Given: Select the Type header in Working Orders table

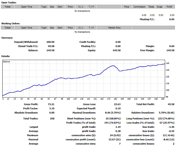Looking at the screenshot, I should (44, 28).
